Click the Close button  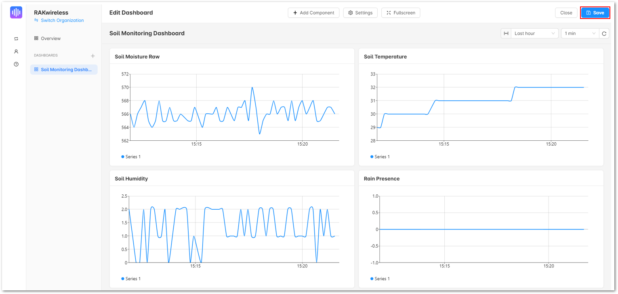pyautogui.click(x=566, y=13)
